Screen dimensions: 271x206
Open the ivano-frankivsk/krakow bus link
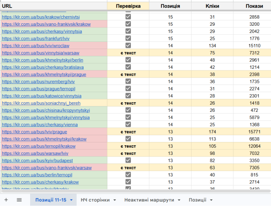(46, 24)
